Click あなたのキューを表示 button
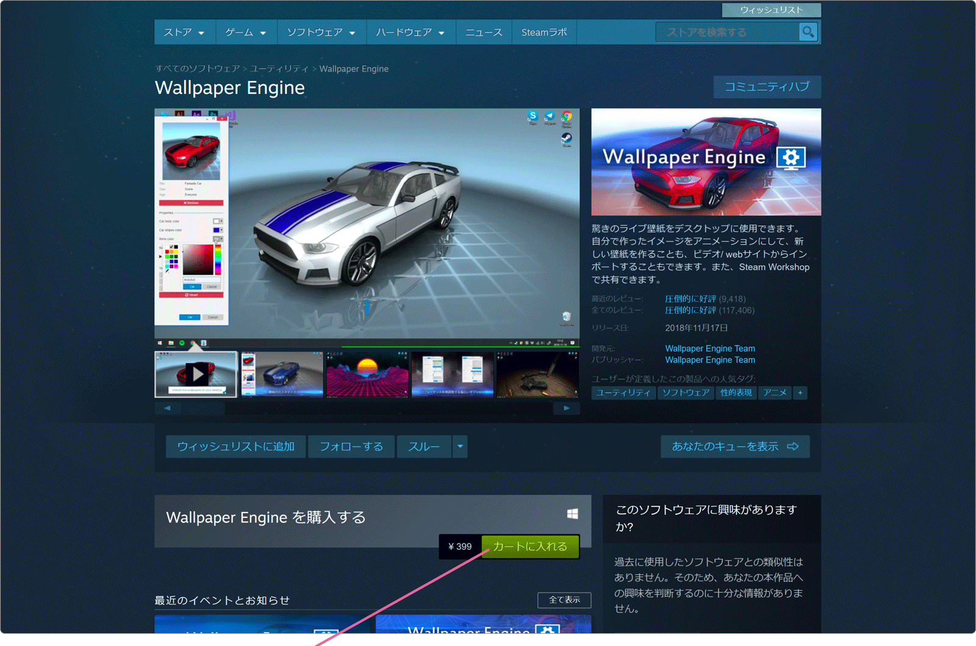 (x=735, y=447)
